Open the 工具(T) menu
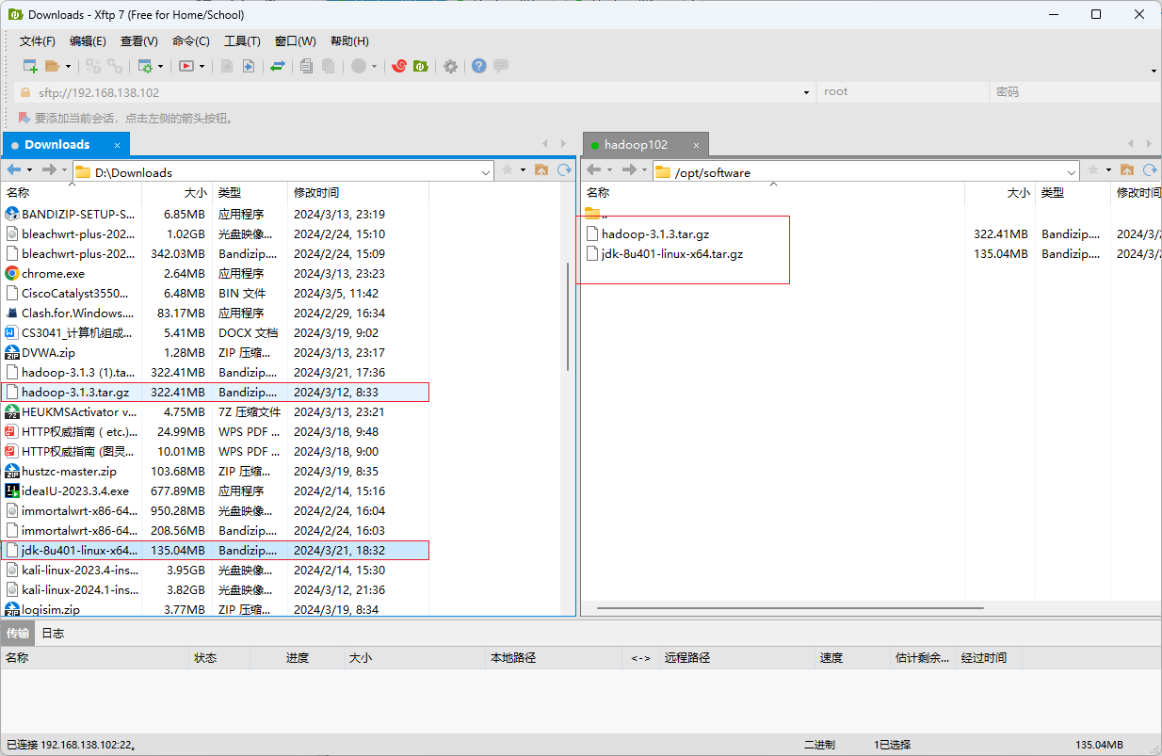 [242, 41]
